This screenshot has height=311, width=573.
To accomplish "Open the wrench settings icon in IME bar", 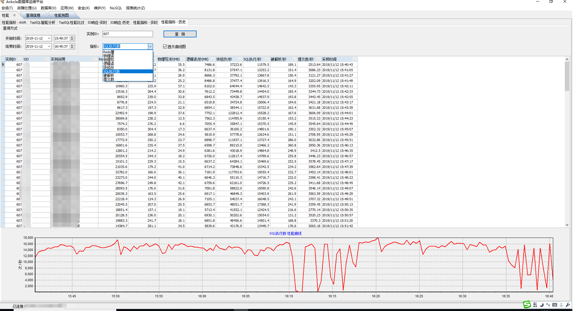I will [x=568, y=305].
